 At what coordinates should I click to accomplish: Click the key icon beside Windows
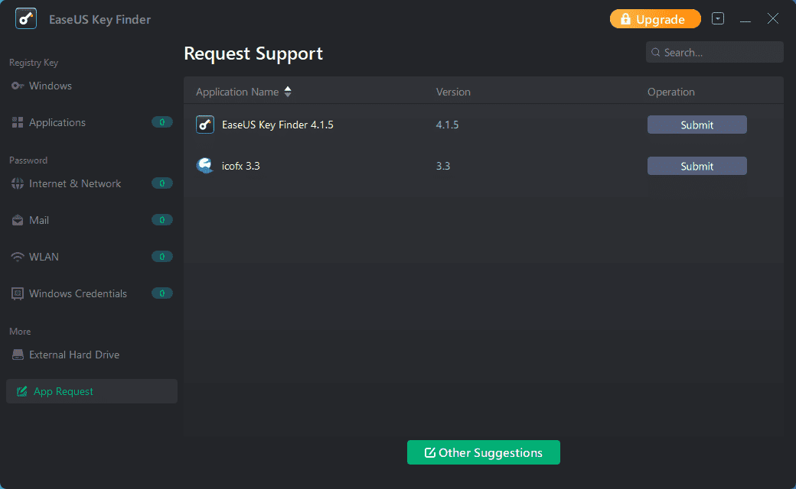pyautogui.click(x=18, y=86)
